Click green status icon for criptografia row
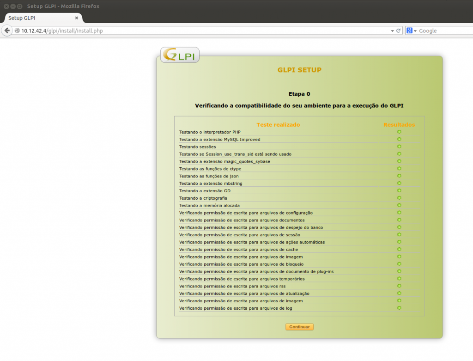Screen dimensions: 473x361 click(399, 198)
